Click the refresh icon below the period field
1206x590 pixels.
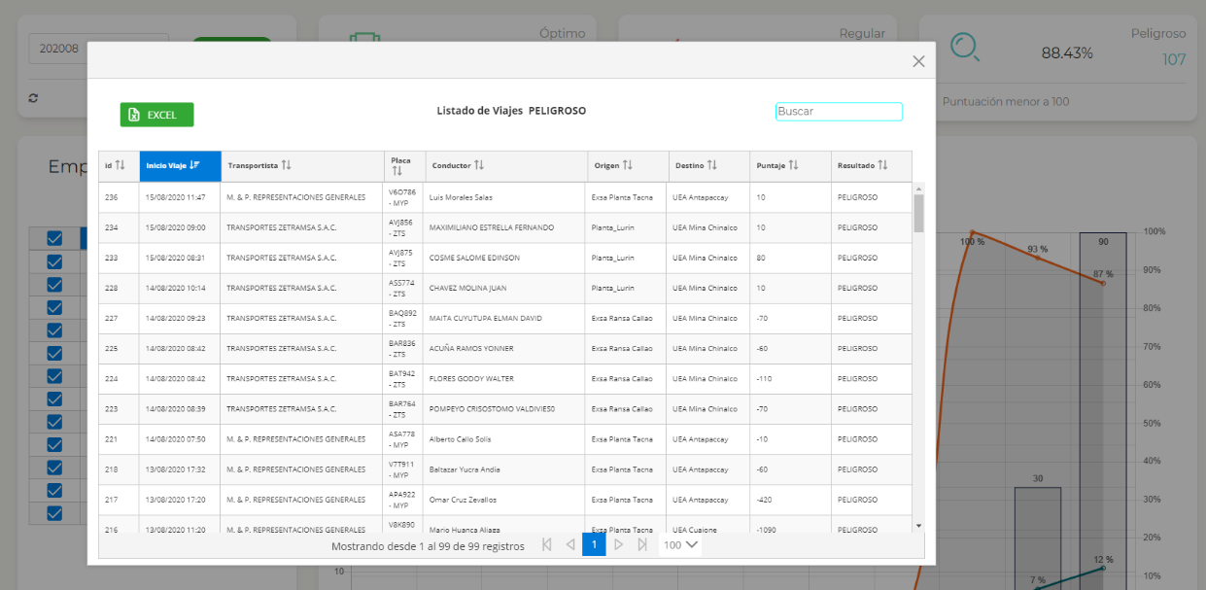point(34,98)
